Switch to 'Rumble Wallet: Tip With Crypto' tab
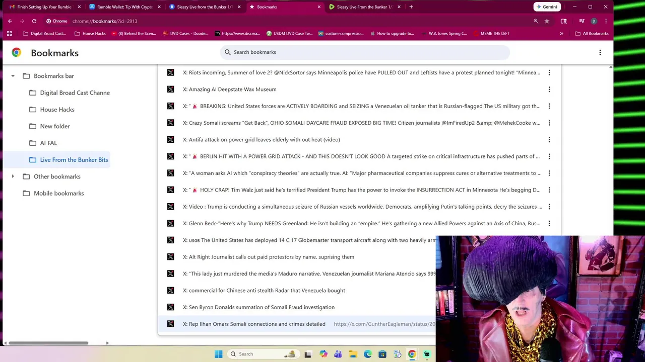The width and height of the screenshot is (645, 362). click(125, 7)
